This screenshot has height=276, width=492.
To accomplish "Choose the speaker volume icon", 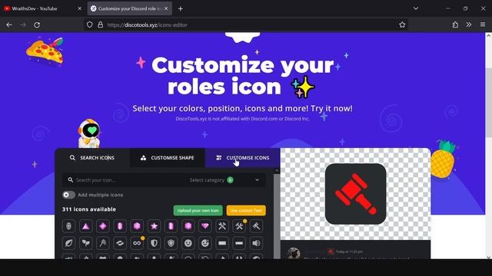I will (256, 243).
